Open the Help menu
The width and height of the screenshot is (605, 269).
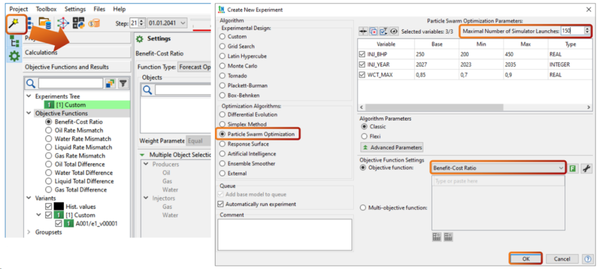click(x=119, y=9)
